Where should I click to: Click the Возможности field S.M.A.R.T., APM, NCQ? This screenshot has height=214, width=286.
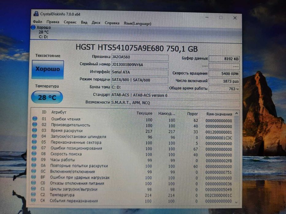[x=175, y=103]
